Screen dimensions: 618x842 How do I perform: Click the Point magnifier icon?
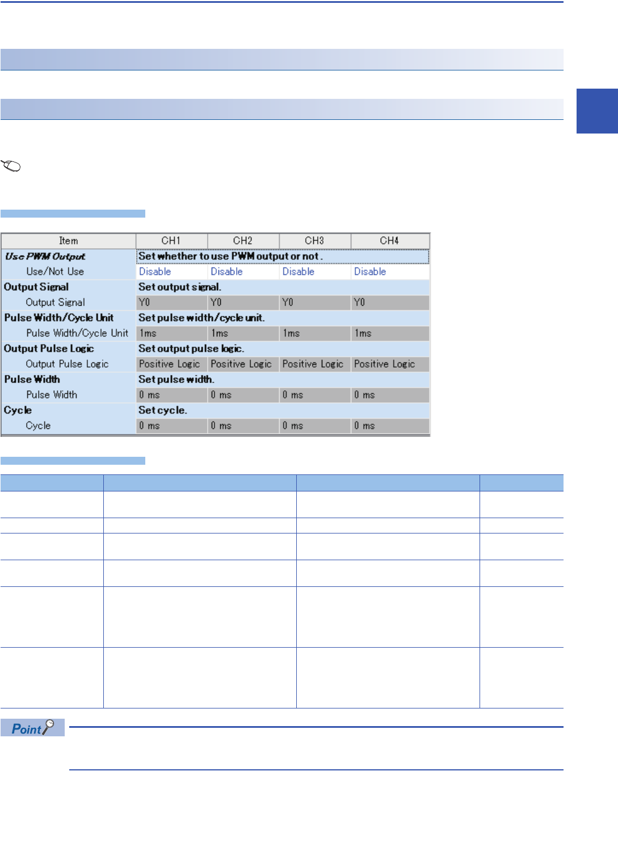49,726
